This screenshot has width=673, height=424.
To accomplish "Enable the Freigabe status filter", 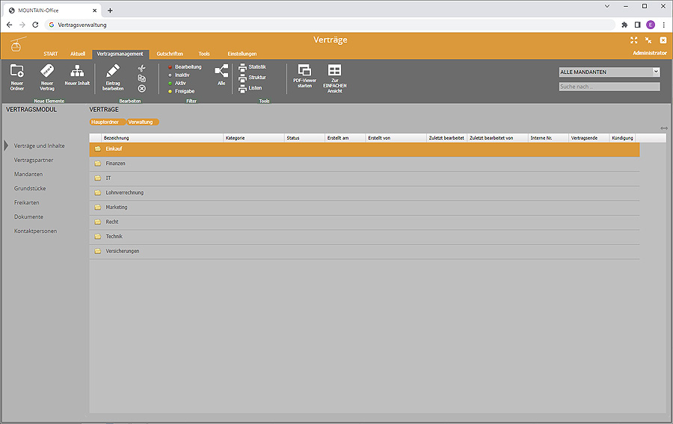I will pos(184,91).
